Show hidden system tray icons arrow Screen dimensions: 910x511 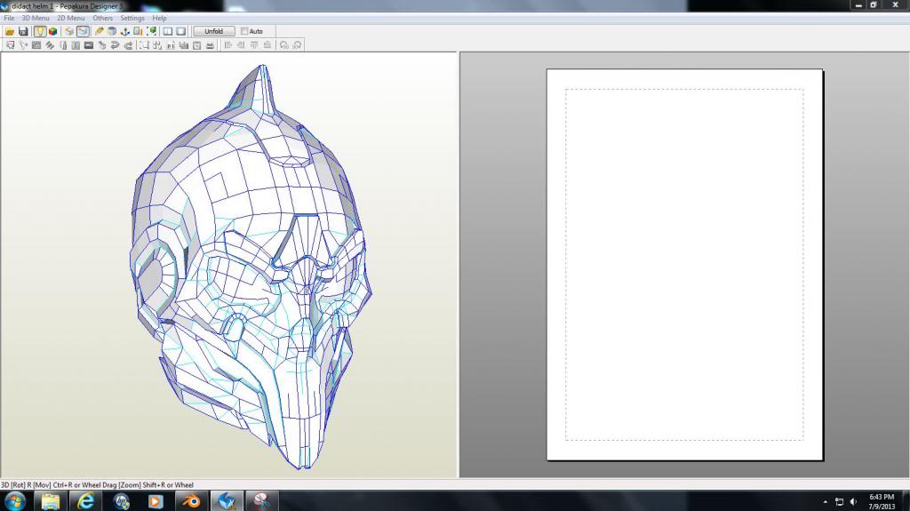tap(826, 502)
